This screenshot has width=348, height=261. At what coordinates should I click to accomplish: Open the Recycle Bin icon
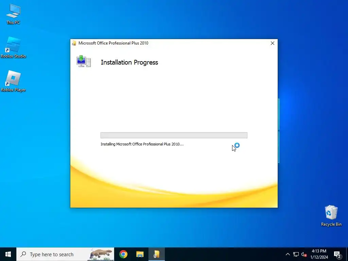(x=331, y=215)
